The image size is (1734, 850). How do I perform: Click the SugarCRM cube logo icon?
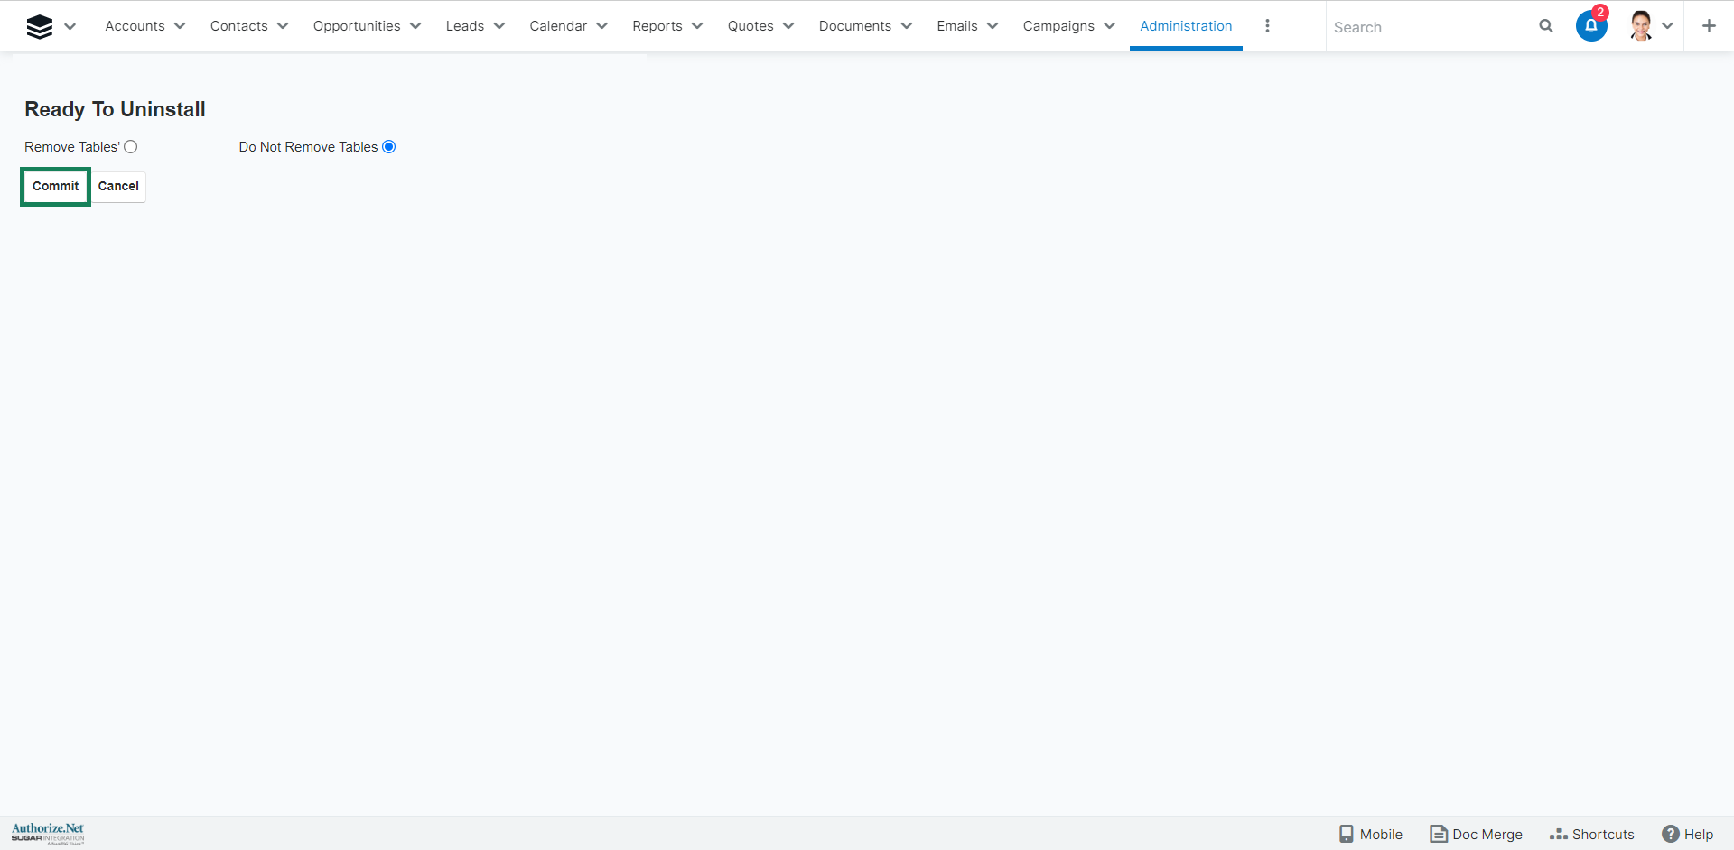39,26
